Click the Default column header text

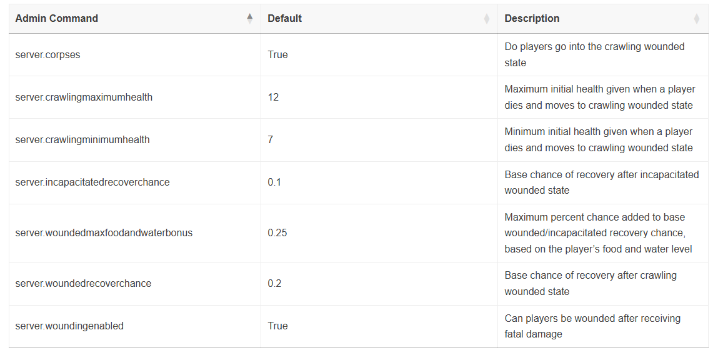284,18
